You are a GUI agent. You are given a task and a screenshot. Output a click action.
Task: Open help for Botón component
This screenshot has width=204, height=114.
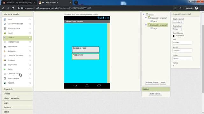[x=30, y=19]
